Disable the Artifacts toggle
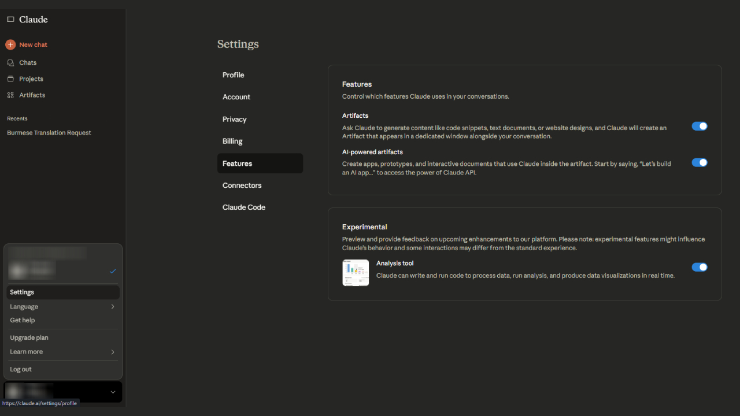740x416 pixels. point(700,126)
